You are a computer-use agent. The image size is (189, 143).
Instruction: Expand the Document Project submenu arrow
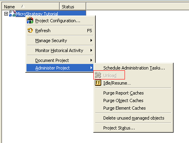[91, 60]
